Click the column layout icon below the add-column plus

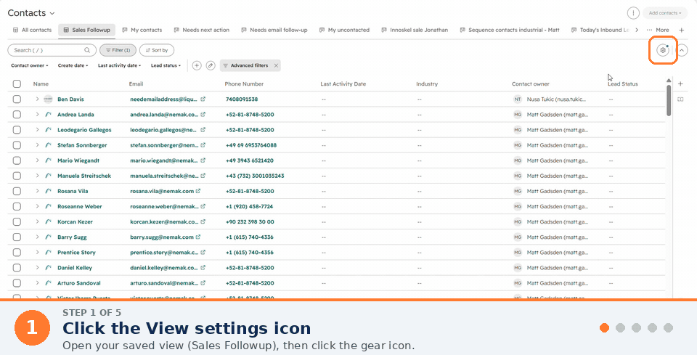coord(680,99)
